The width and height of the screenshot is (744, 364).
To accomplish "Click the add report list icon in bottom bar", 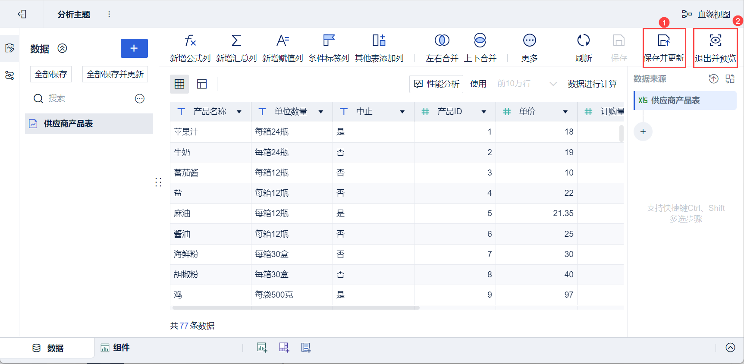I will tap(306, 348).
